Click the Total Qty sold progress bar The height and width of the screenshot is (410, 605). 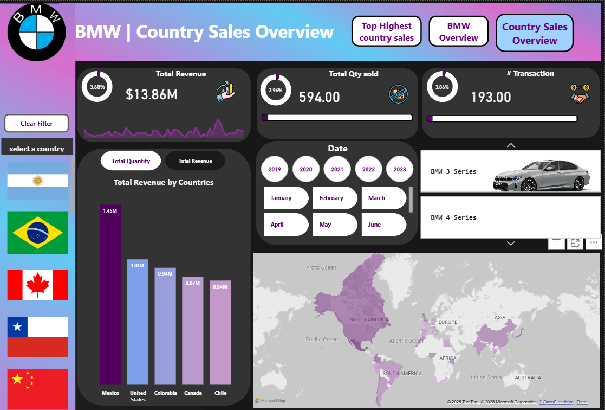pos(336,117)
